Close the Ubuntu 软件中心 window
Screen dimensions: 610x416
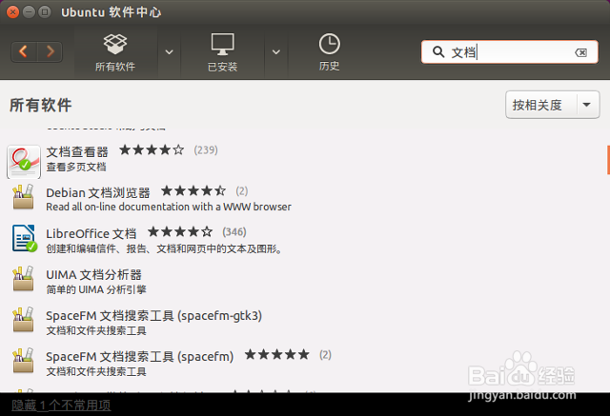click(x=12, y=12)
